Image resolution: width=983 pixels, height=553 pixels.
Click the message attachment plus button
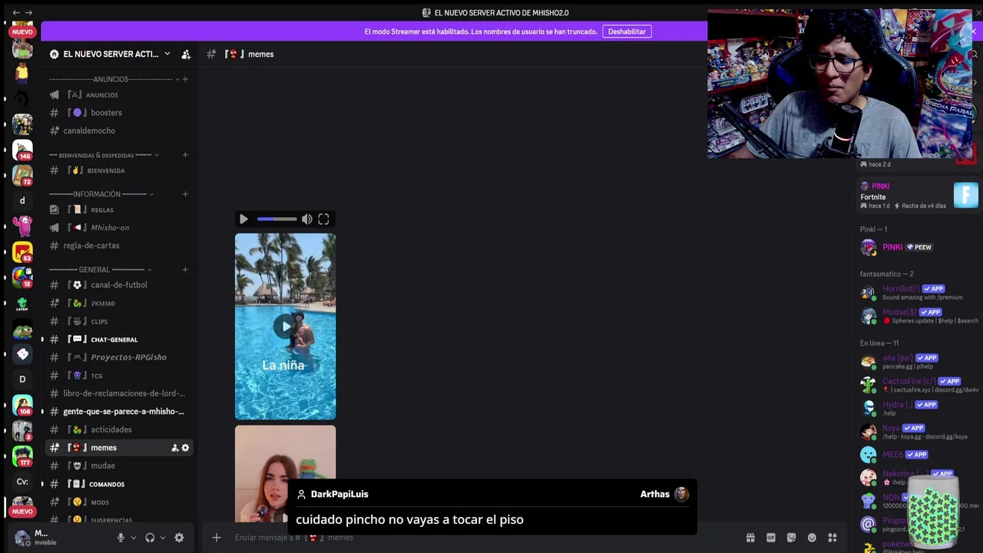217,538
